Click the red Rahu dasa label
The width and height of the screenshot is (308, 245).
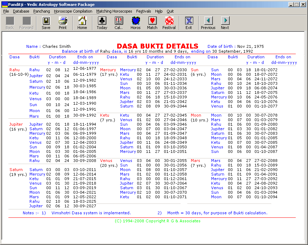15,70
